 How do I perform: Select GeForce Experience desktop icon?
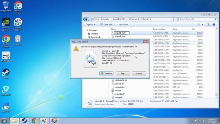(6, 24)
